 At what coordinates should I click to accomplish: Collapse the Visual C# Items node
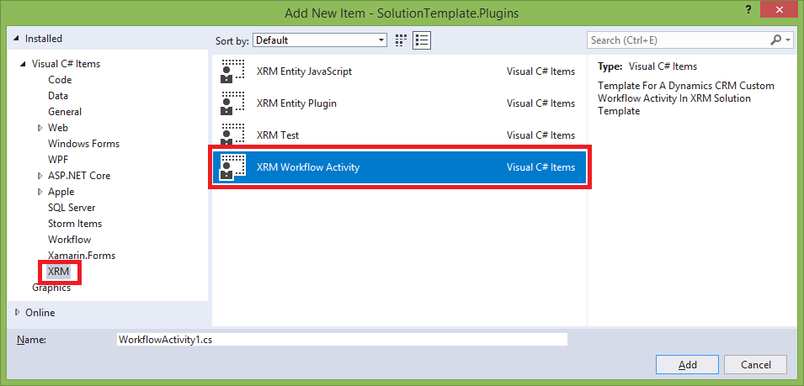tap(22, 64)
